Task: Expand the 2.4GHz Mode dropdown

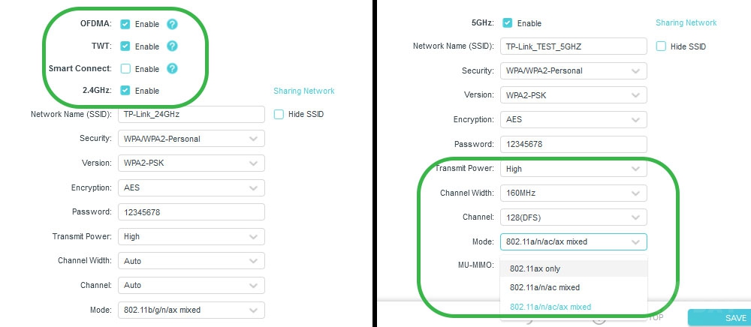Action: [x=191, y=310]
